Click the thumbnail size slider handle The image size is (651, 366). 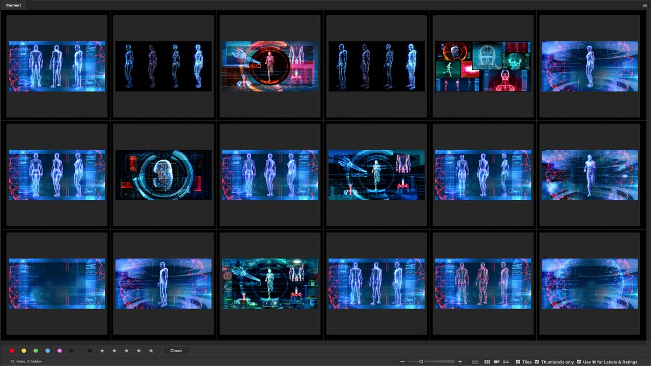tap(421, 362)
